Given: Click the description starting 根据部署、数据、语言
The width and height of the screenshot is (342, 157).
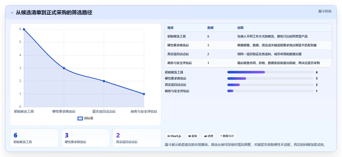Looking at the screenshot, I should tap(277, 45).
